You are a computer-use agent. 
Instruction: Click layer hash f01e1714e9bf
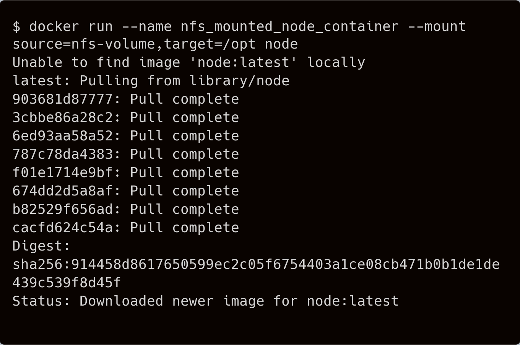tap(63, 172)
